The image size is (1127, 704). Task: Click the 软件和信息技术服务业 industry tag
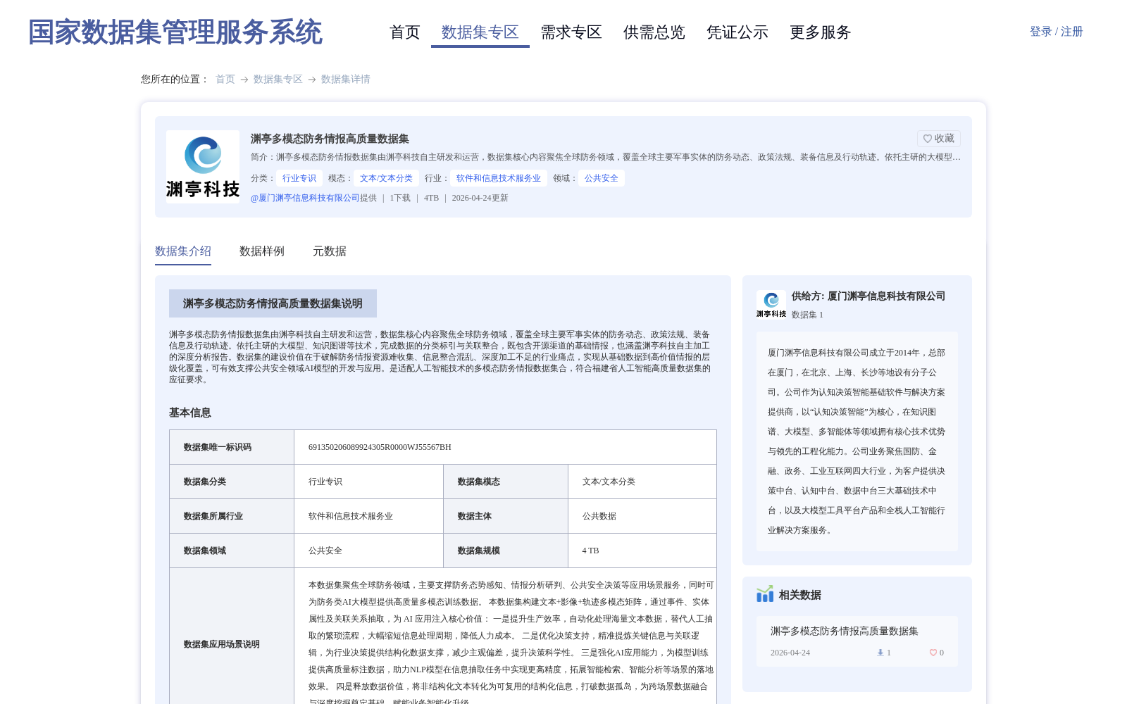tap(499, 178)
